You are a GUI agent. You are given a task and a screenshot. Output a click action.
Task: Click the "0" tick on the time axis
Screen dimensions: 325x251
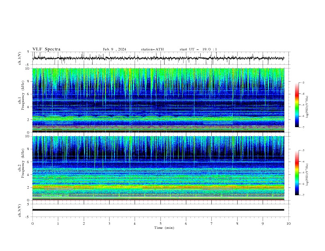click(x=32, y=224)
